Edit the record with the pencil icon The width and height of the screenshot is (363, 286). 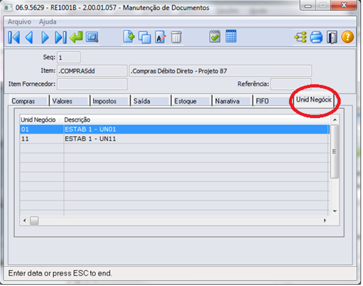click(160, 37)
